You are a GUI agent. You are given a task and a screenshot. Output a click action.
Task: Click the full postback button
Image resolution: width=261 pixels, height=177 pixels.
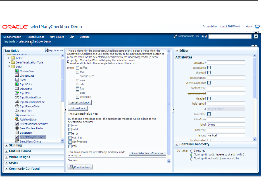[x=78, y=108]
